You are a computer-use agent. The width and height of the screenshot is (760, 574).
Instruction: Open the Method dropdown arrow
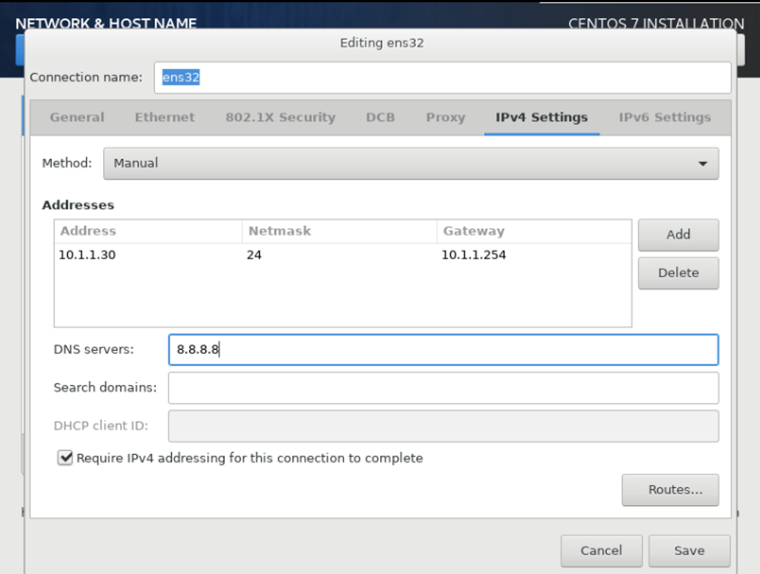tap(702, 164)
